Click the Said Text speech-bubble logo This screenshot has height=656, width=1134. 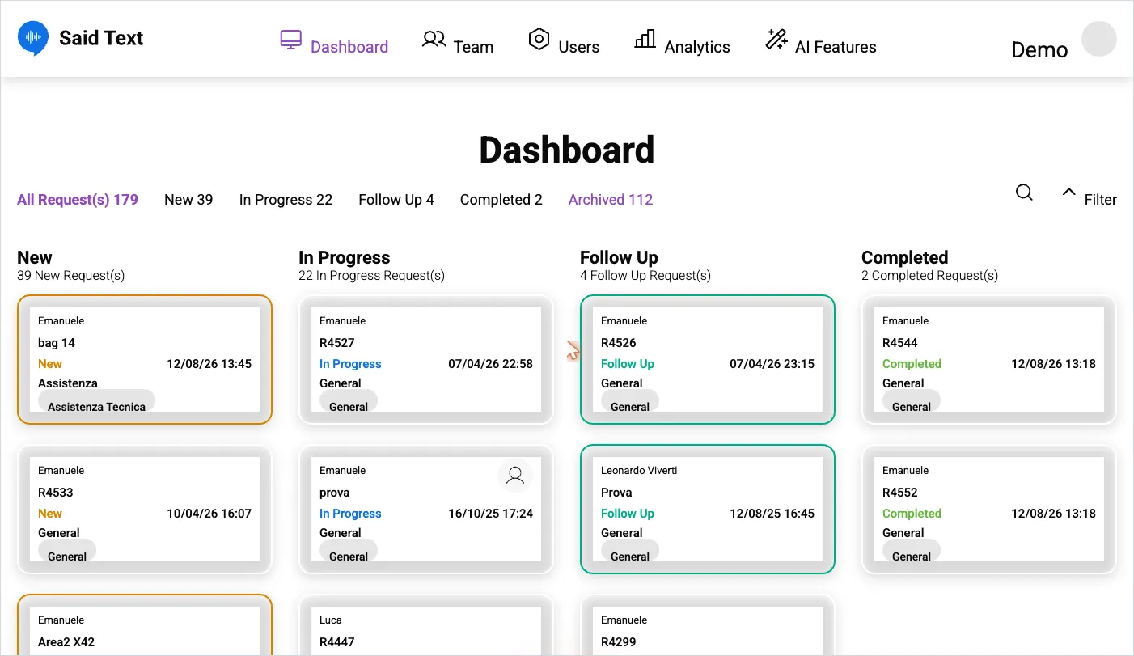click(33, 38)
